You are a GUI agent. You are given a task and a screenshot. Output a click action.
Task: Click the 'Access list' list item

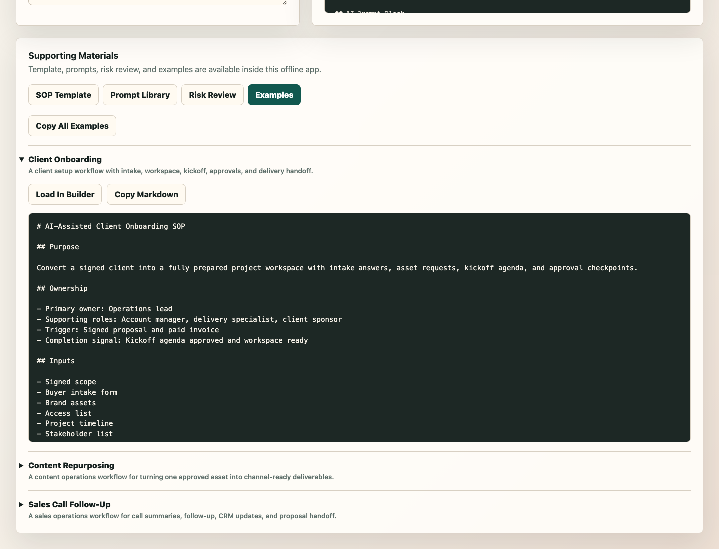(x=64, y=413)
